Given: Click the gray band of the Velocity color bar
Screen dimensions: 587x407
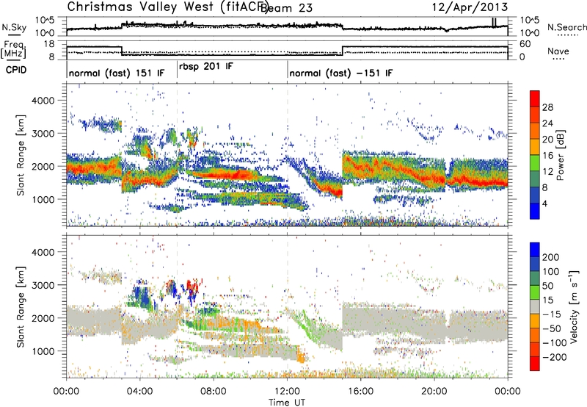Looking at the screenshot, I should pyautogui.click(x=535, y=306).
